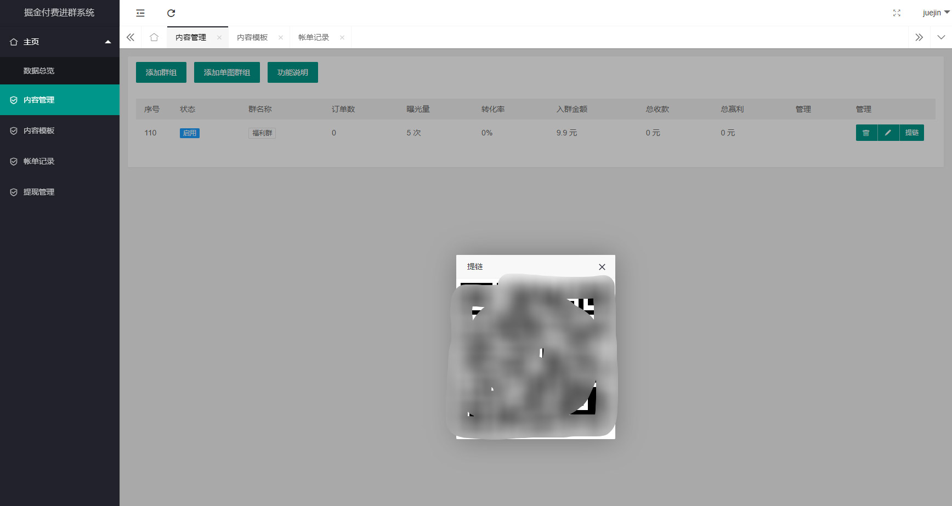Collapse the 主页 sidebar group

click(x=108, y=42)
